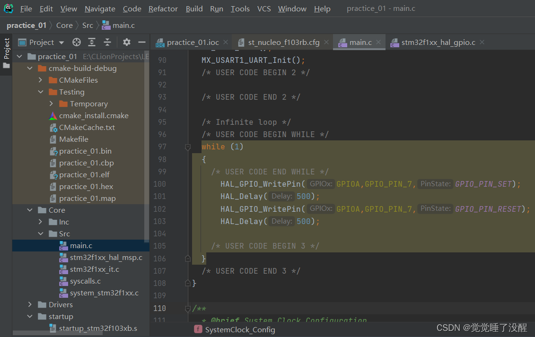Click SystemClock_Config function breadcrumb at bottom
The height and width of the screenshot is (337, 535).
(x=239, y=330)
